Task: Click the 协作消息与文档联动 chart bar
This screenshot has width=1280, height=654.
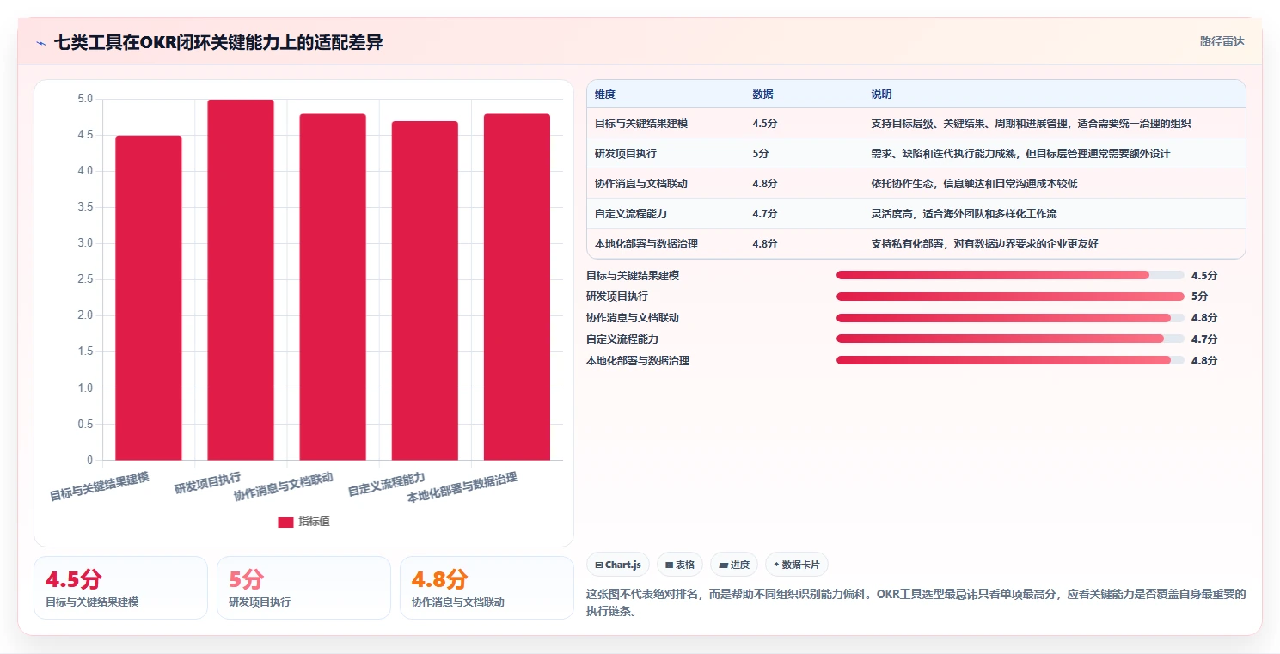Action: [333, 287]
